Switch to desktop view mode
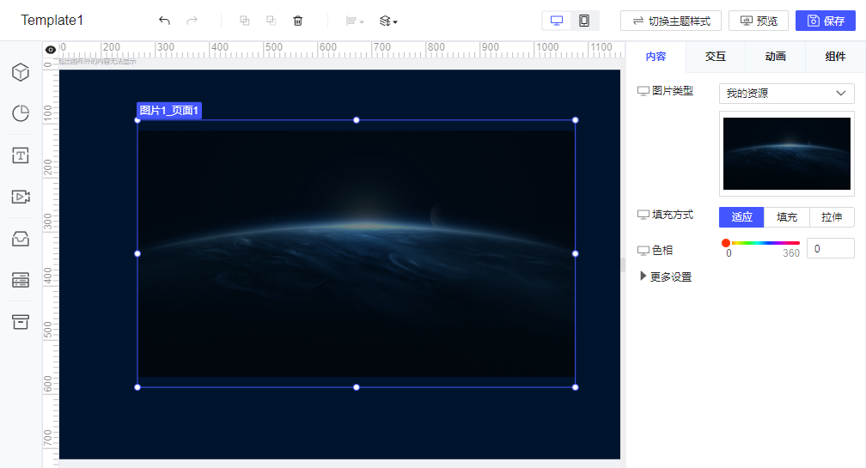Screen dimensions: 866x468 (x=557, y=21)
